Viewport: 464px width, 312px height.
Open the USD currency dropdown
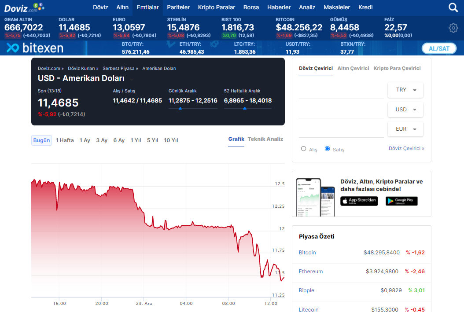point(405,110)
